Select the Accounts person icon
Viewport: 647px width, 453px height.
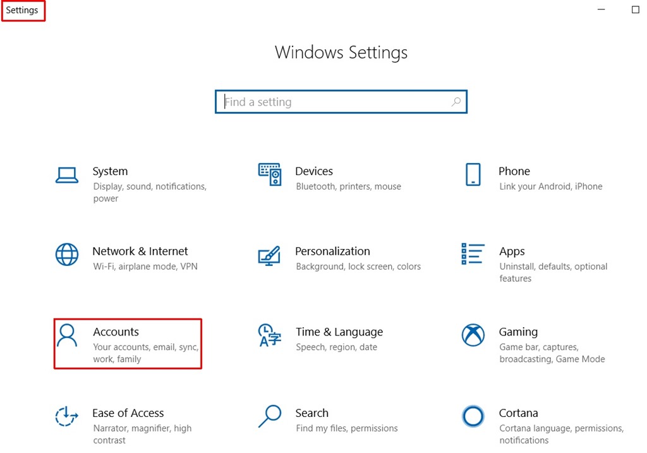66,335
